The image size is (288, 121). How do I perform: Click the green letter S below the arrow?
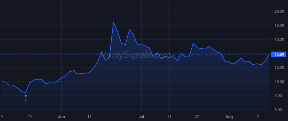pos(26,101)
